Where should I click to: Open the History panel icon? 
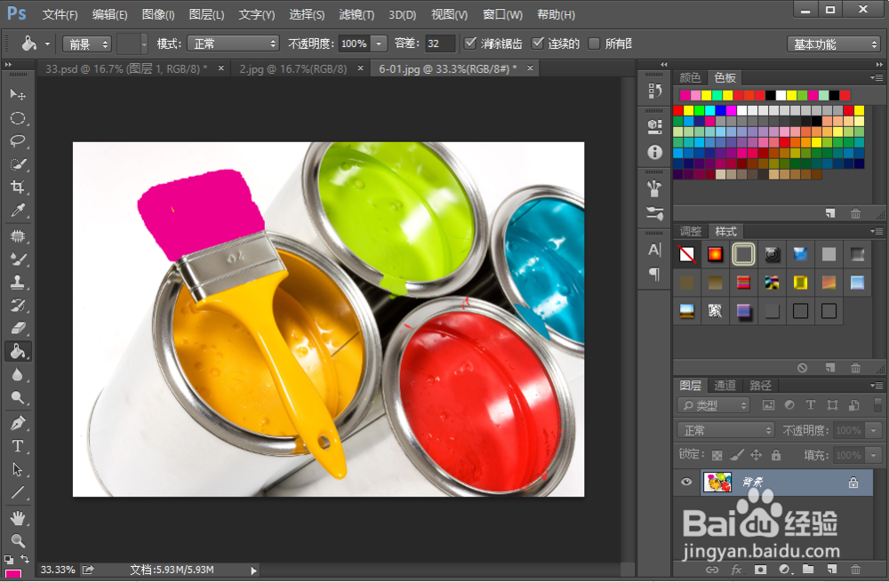655,91
